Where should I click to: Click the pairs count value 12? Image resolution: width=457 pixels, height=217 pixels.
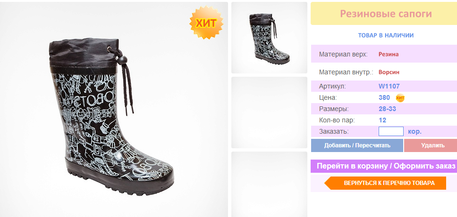click(x=382, y=120)
